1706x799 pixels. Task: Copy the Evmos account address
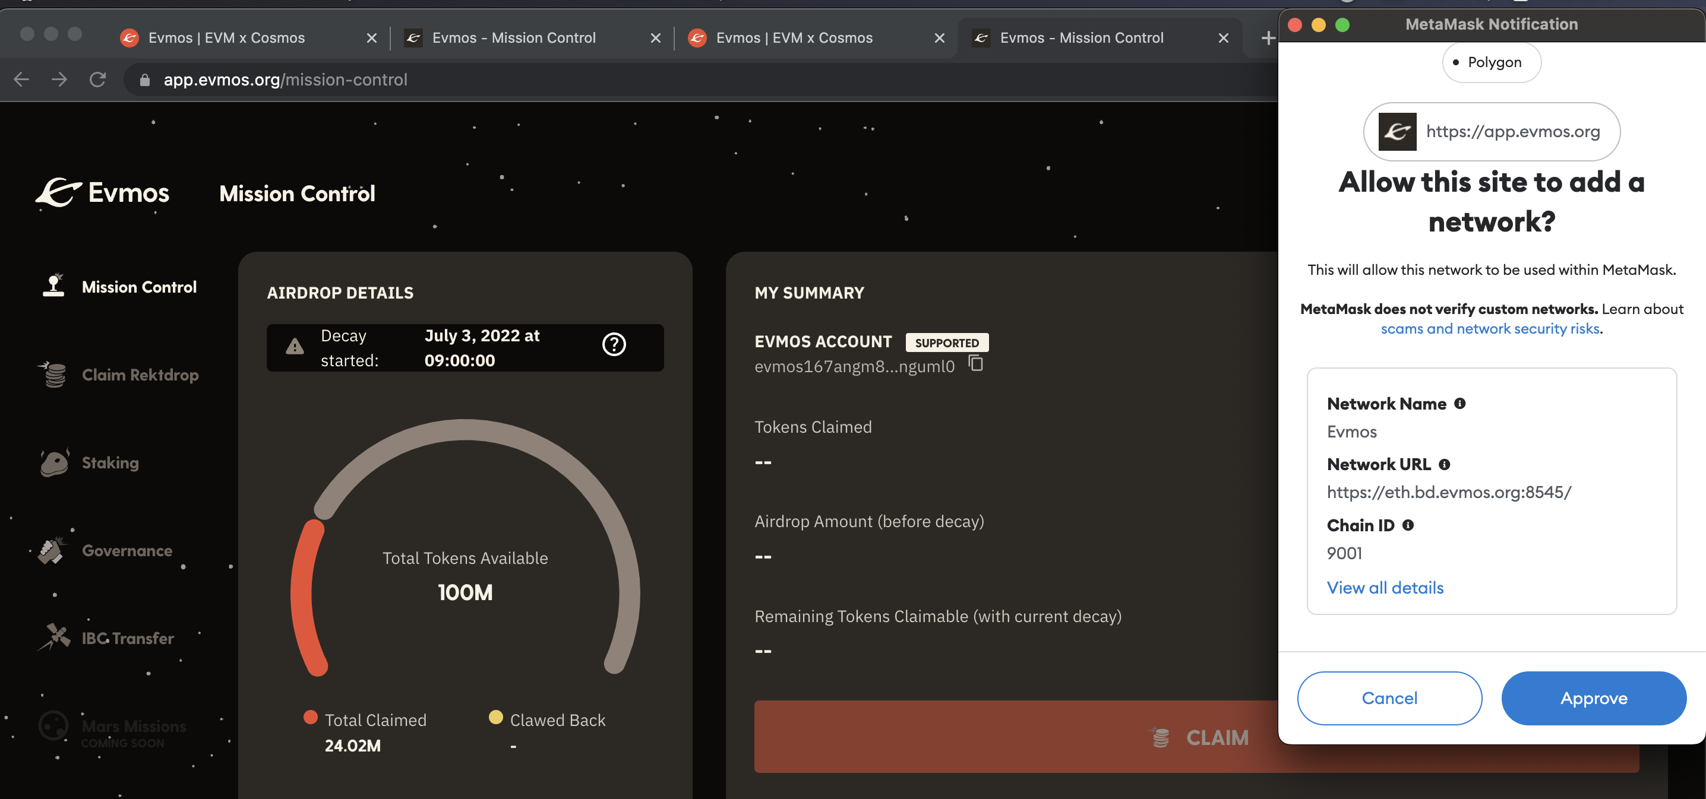point(975,363)
